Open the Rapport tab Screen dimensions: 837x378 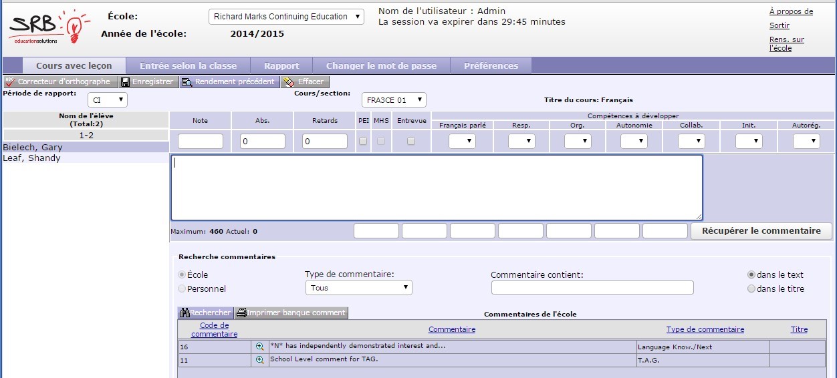[x=281, y=66]
